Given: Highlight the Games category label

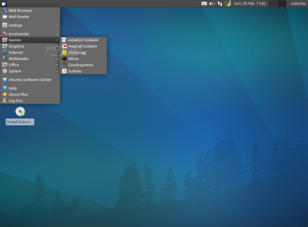Looking at the screenshot, I should pyautogui.click(x=15, y=40).
